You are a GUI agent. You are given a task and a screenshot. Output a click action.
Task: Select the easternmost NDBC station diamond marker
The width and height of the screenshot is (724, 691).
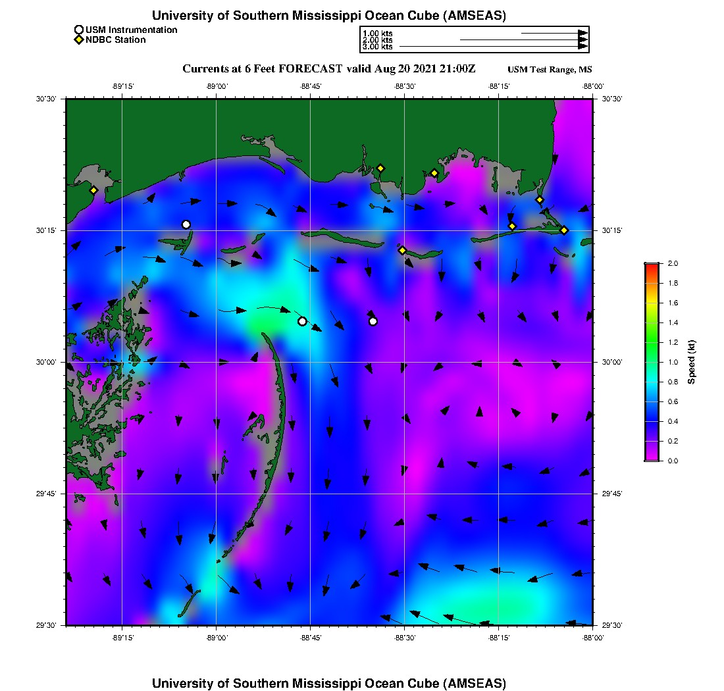pos(564,230)
